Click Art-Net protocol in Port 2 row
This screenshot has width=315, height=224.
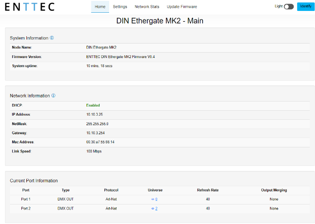click(111, 209)
